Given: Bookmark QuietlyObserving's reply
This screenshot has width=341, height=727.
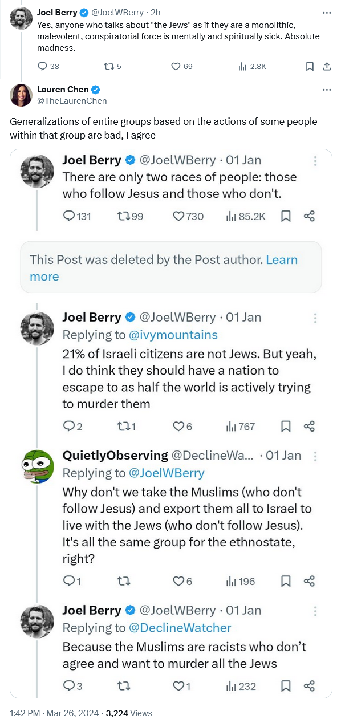Looking at the screenshot, I should coord(286,581).
